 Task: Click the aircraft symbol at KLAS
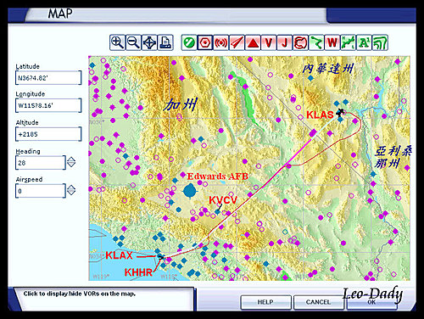pyautogui.click(x=340, y=112)
